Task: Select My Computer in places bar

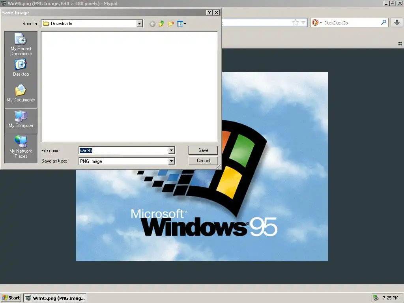Action: point(21,121)
